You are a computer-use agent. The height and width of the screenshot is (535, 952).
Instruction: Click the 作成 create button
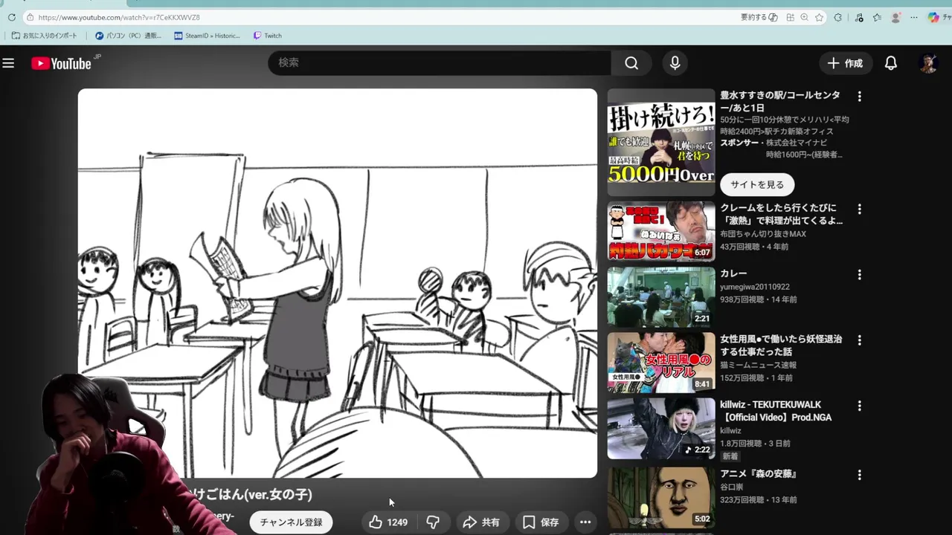(845, 63)
